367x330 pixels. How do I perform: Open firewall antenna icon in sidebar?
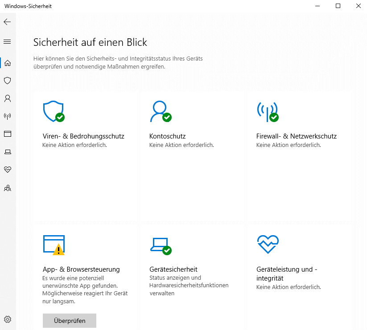8,116
